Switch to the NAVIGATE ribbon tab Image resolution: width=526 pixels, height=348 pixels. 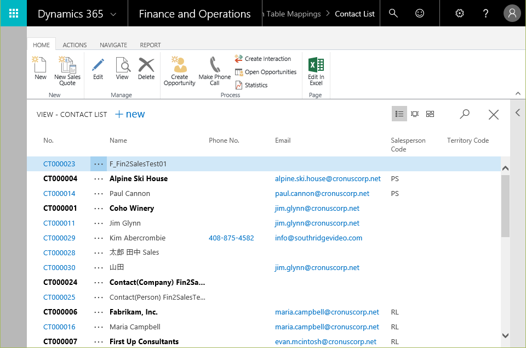(113, 44)
